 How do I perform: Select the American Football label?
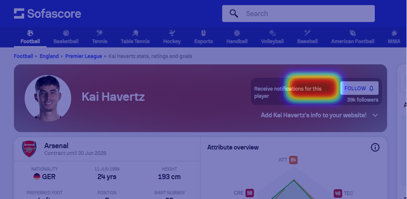tap(352, 41)
